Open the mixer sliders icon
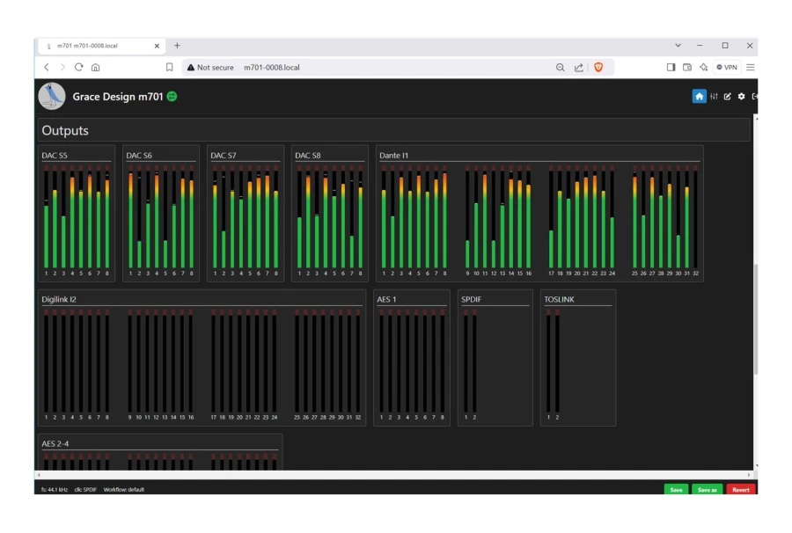This screenshot has height=533, width=792. point(714,97)
